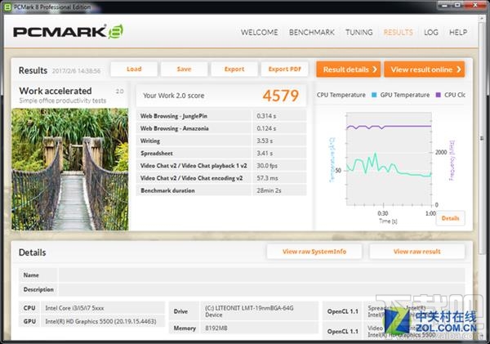
Task: Click the PCMark 8 logo
Action: (68, 32)
